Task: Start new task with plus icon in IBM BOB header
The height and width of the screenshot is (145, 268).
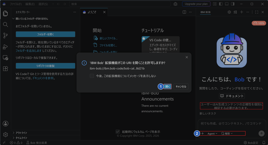Action: coord(242,12)
